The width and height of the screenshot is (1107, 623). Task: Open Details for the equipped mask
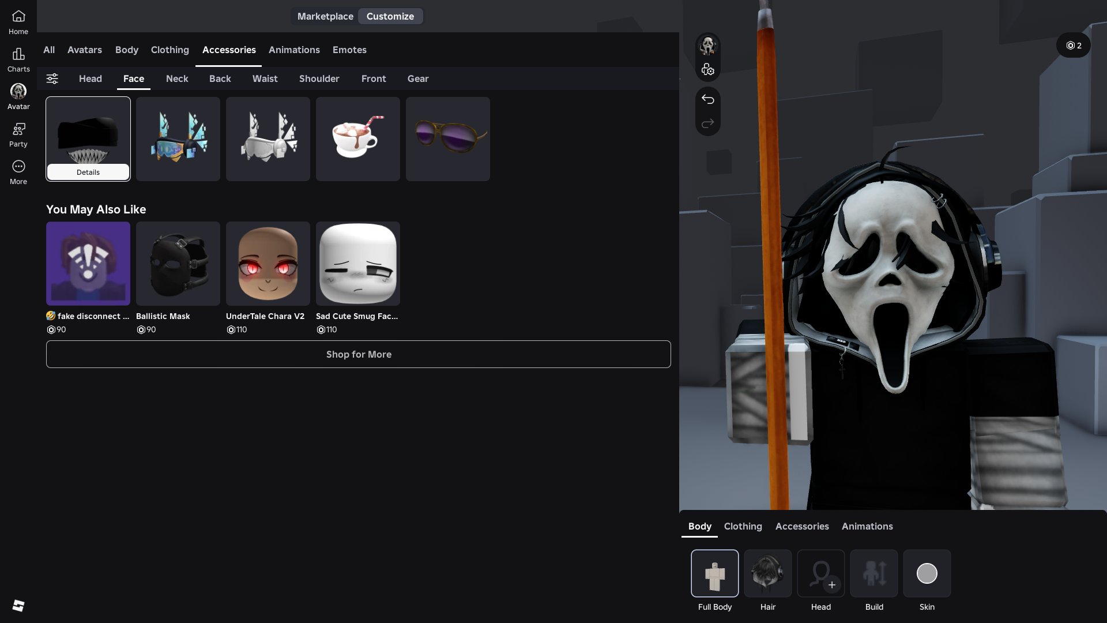click(x=88, y=172)
